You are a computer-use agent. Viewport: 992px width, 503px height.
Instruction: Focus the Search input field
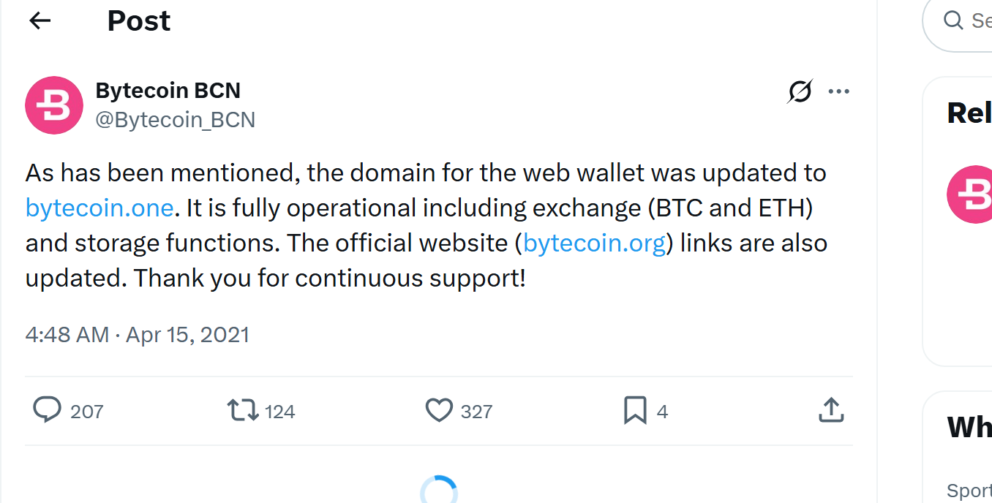(980, 20)
